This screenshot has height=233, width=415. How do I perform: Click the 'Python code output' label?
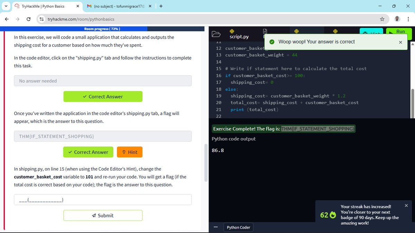[x=234, y=139]
